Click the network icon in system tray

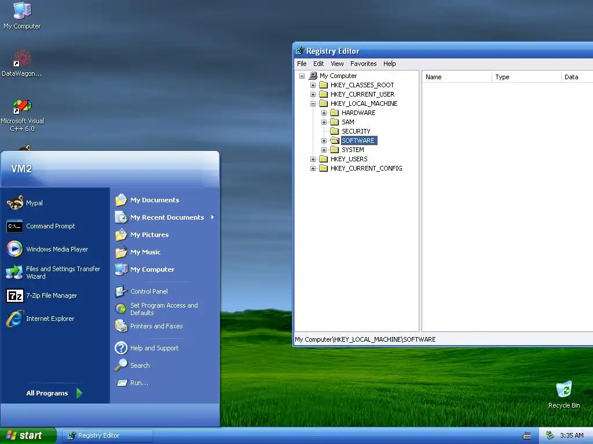point(550,435)
